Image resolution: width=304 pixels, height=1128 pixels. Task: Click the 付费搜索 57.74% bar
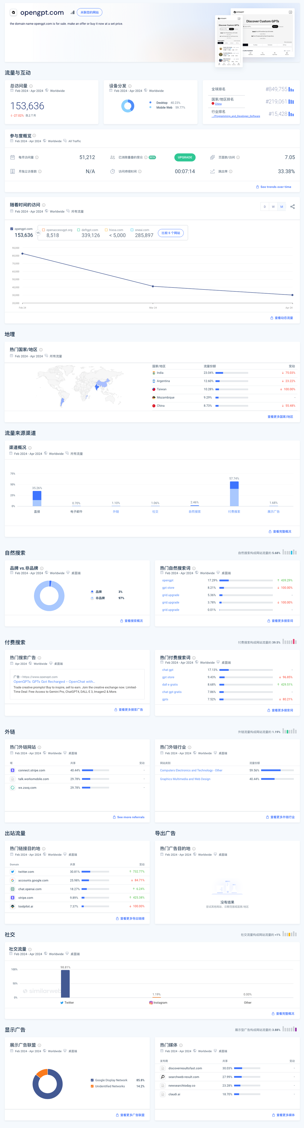click(234, 493)
